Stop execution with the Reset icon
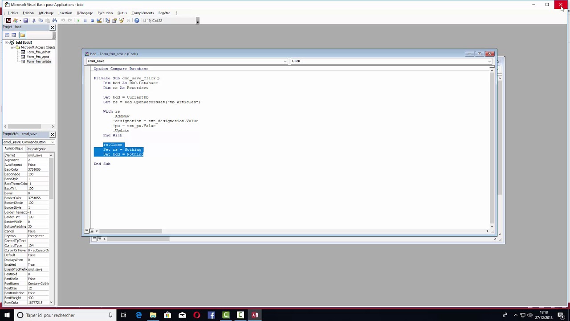The width and height of the screenshot is (570, 321). click(x=92, y=21)
